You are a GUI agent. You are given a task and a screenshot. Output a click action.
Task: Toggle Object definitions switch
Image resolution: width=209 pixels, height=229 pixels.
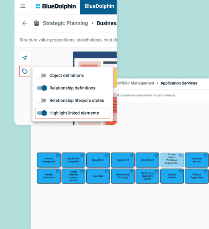tap(41, 76)
